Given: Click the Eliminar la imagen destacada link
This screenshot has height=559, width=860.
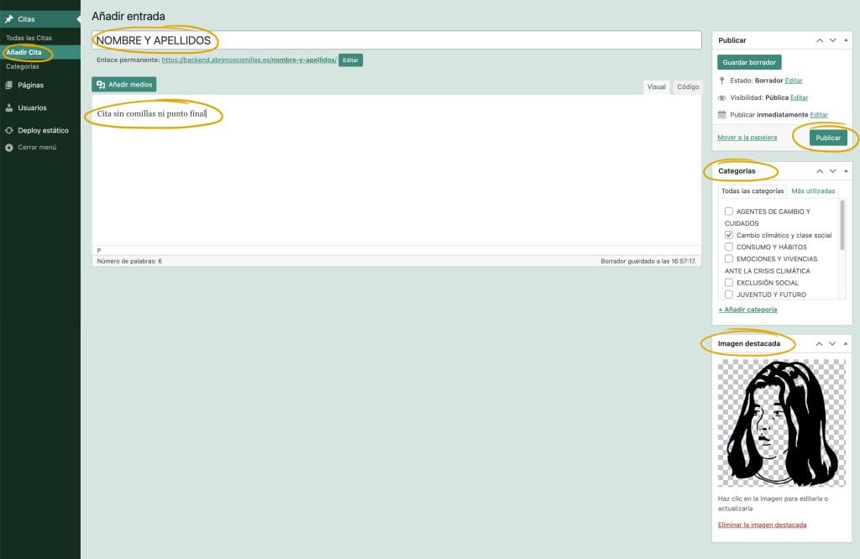Looking at the screenshot, I should tap(762, 525).
